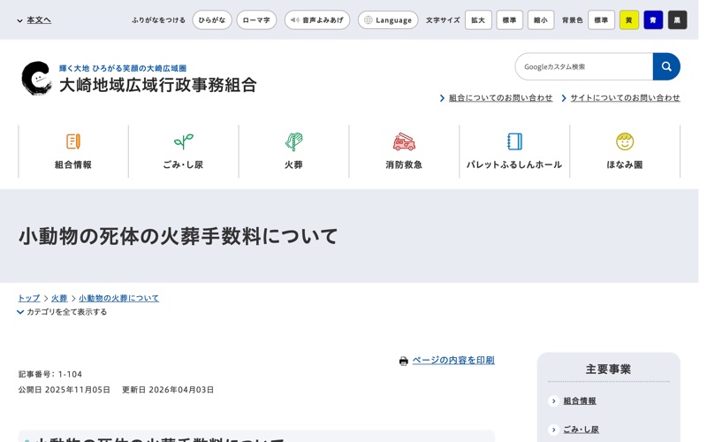The height and width of the screenshot is (442, 707).
Task: Click the arrow icon beside sidebar ごみ・し尿
Action: pos(554,430)
